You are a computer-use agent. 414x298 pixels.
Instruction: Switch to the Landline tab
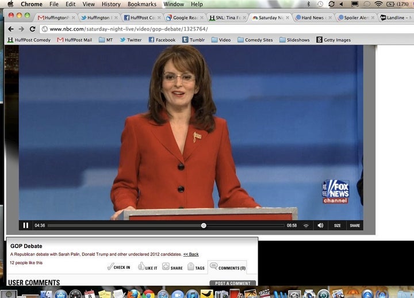(x=396, y=18)
